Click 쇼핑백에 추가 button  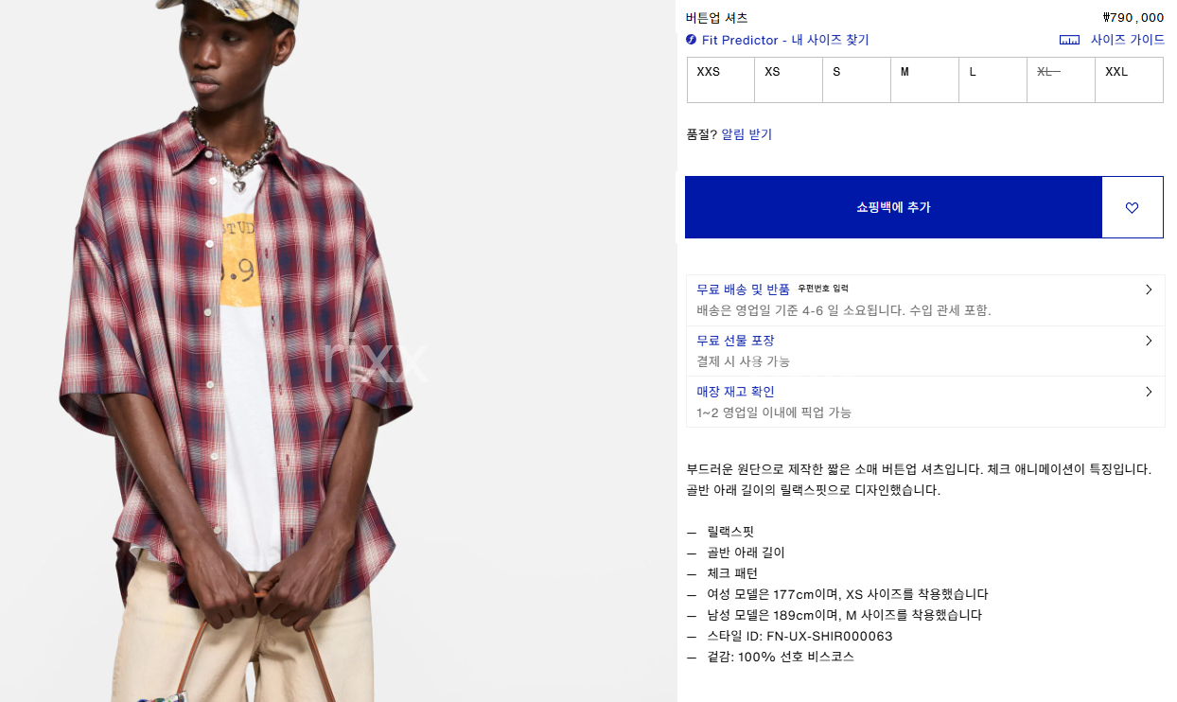(x=894, y=207)
